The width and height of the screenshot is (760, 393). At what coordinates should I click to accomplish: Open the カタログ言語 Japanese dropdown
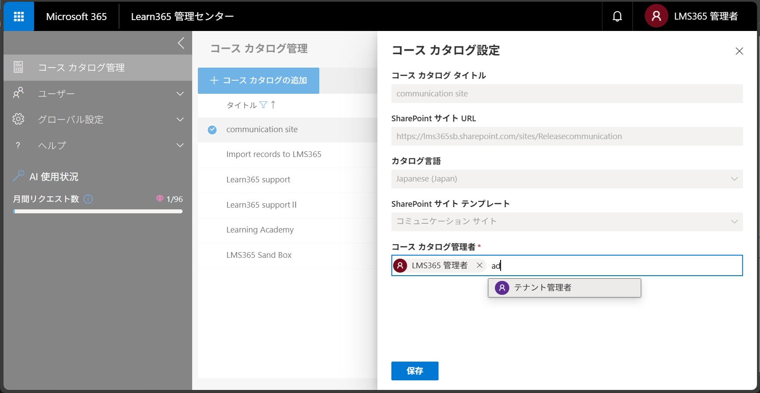pos(567,179)
